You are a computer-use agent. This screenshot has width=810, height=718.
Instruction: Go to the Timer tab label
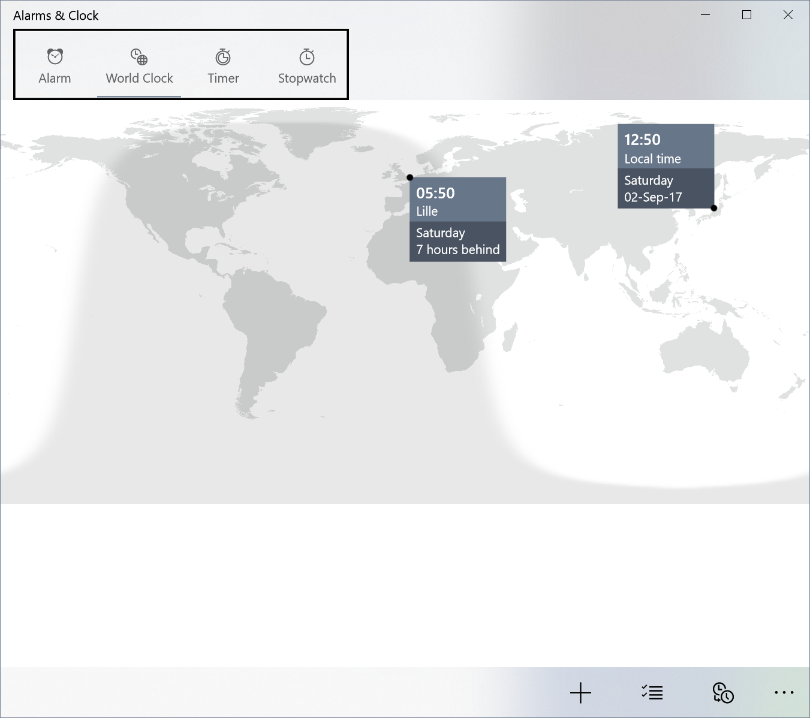(223, 79)
